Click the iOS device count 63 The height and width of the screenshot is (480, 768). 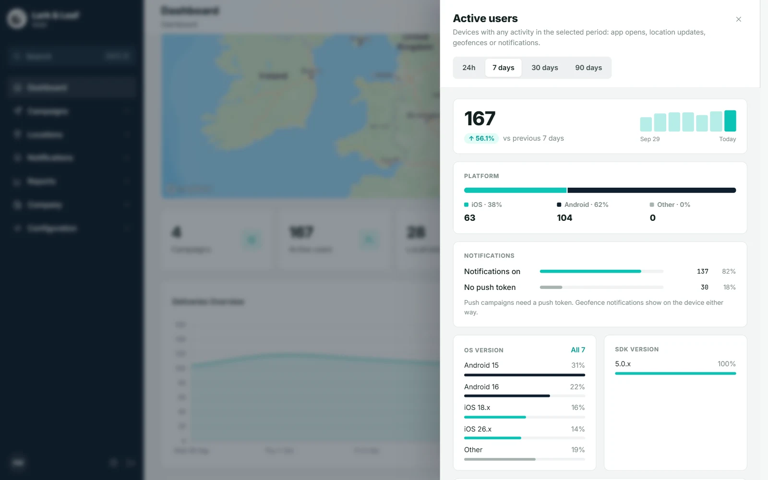[469, 218]
